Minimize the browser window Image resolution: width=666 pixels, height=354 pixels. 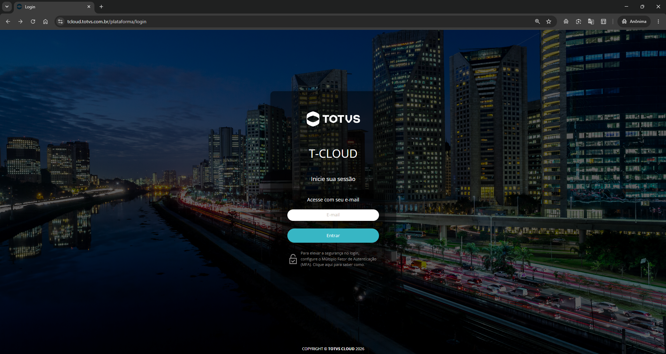(626, 7)
